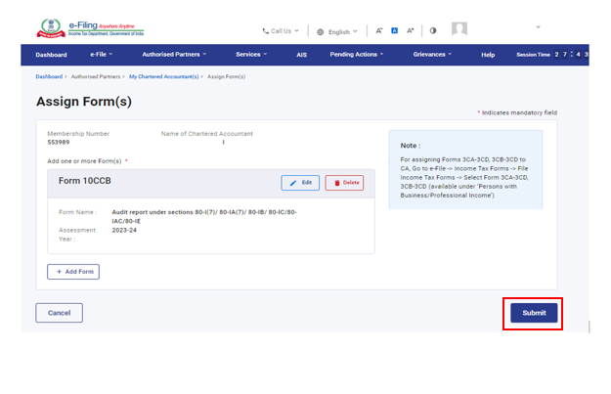Open the English language selector
The image size is (611, 394).
337,31
